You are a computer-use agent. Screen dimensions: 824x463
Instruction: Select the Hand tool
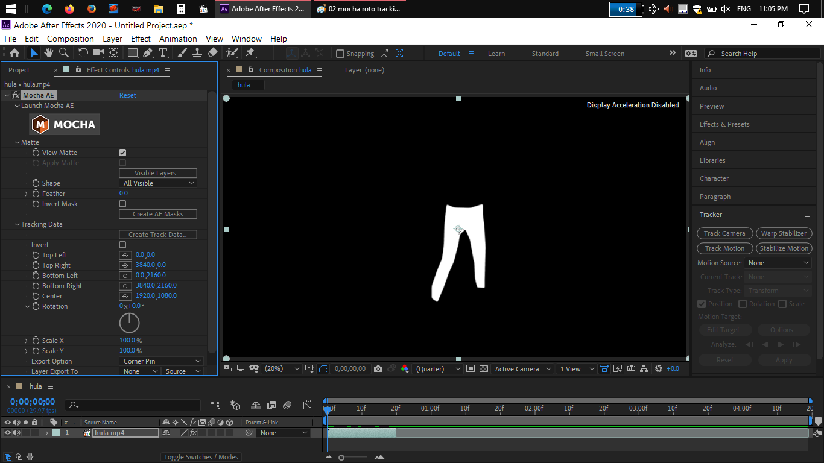click(x=49, y=53)
